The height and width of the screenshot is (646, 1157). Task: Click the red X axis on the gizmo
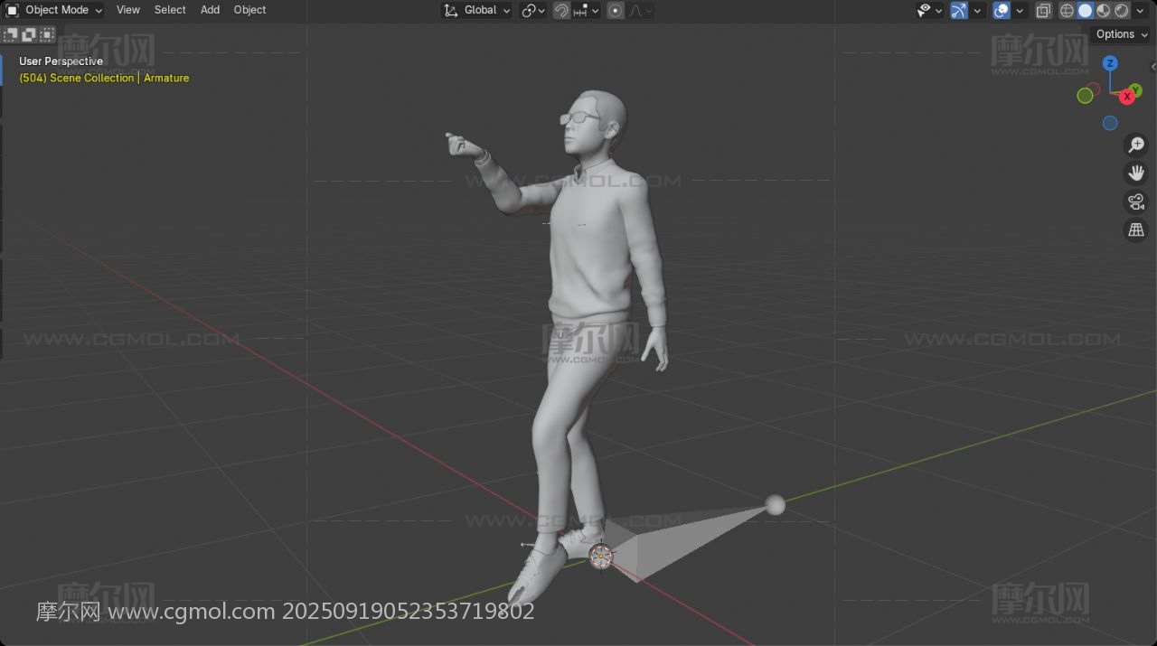coord(1127,97)
